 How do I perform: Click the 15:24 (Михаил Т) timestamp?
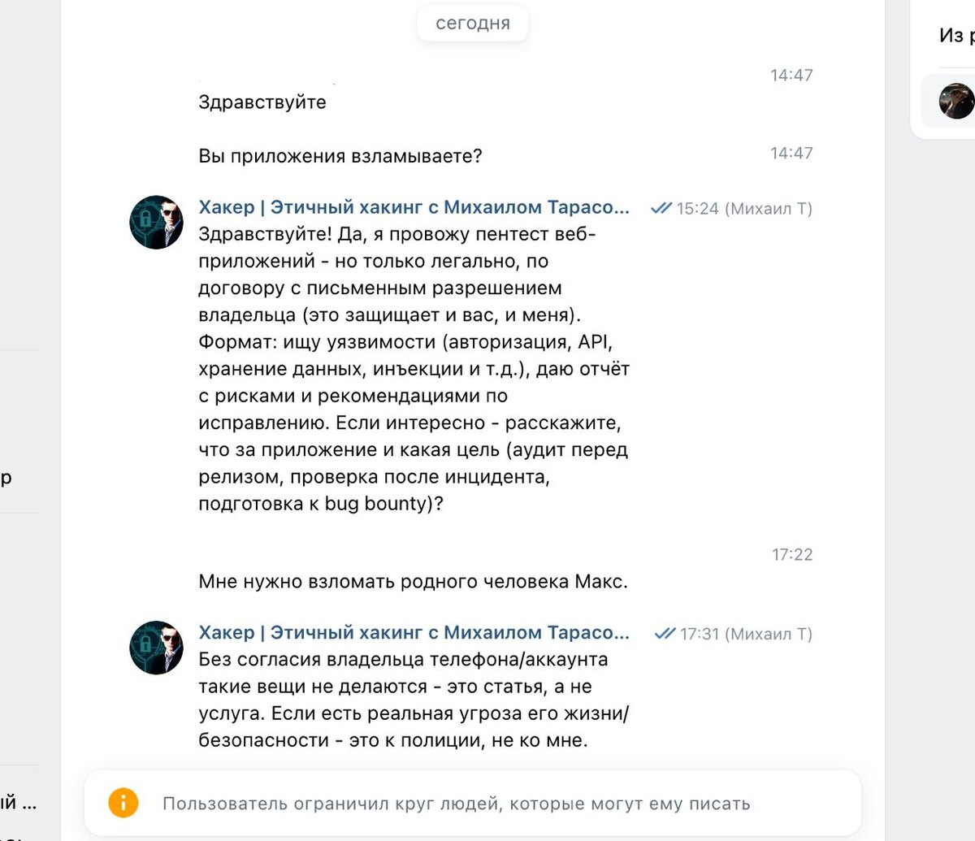click(x=744, y=209)
